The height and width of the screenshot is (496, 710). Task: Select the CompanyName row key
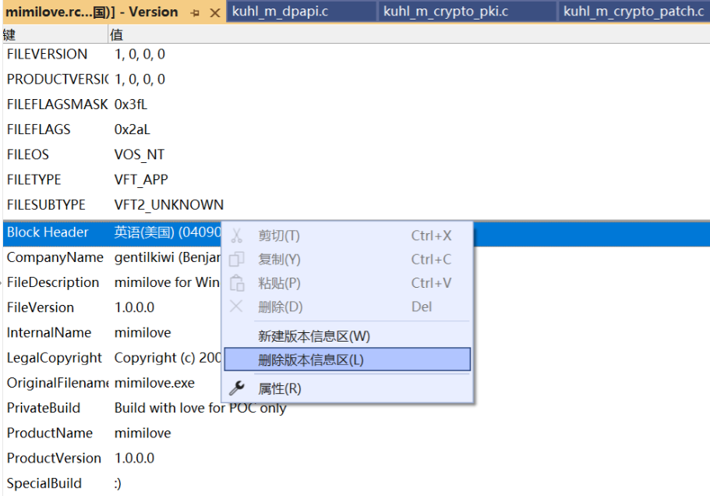pos(55,257)
